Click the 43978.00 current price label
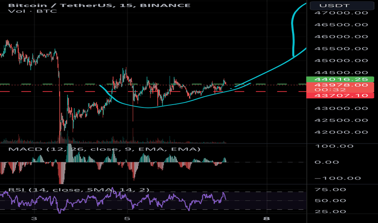378x223 pixels. pos(341,85)
